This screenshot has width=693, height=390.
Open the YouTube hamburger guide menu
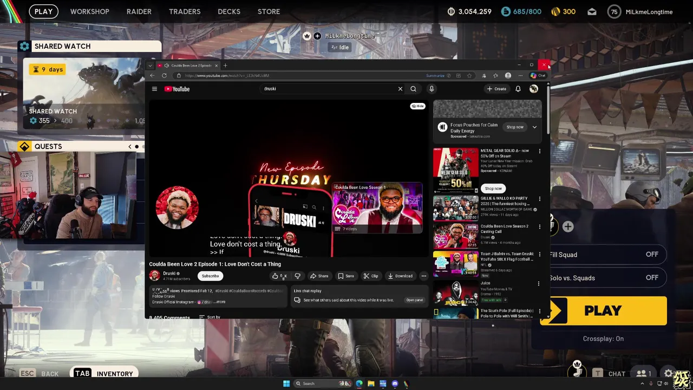pyautogui.click(x=154, y=89)
